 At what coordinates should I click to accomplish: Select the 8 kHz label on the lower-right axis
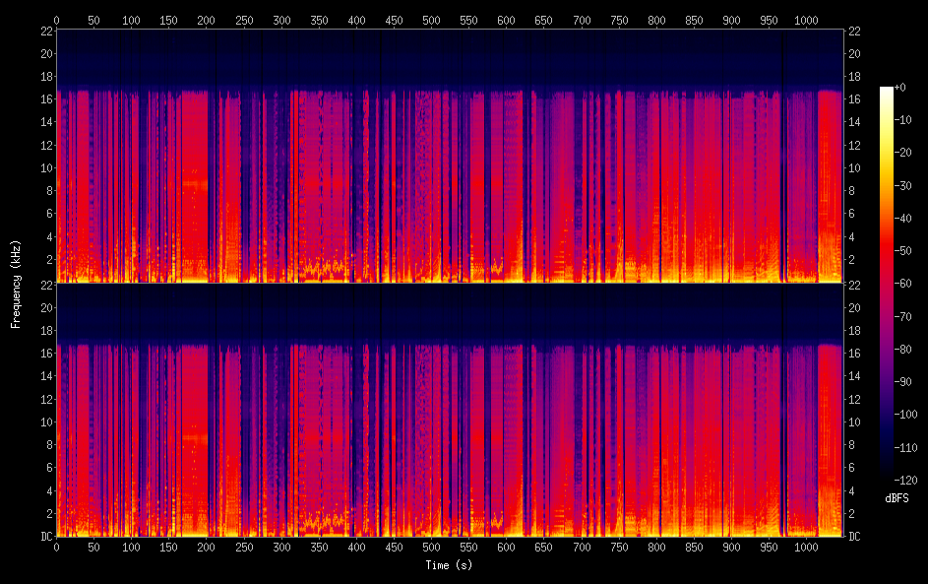[853, 444]
